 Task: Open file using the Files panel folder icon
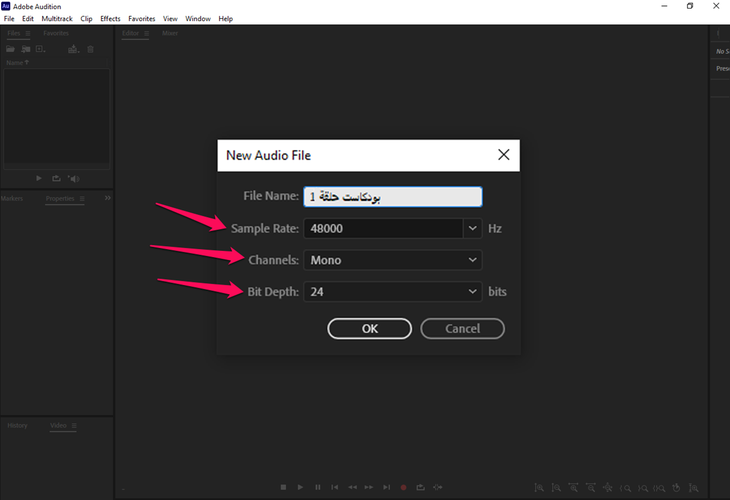click(10, 49)
